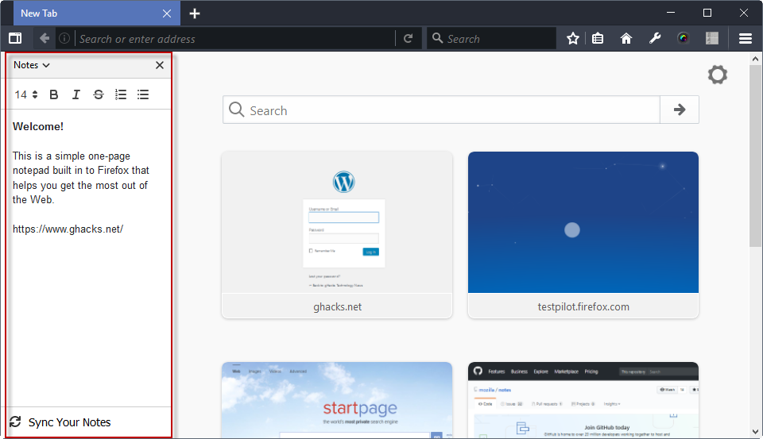Screen dimensions: 763x439
Task: Apply strikethrough formatting in Notes
Action: 99,94
